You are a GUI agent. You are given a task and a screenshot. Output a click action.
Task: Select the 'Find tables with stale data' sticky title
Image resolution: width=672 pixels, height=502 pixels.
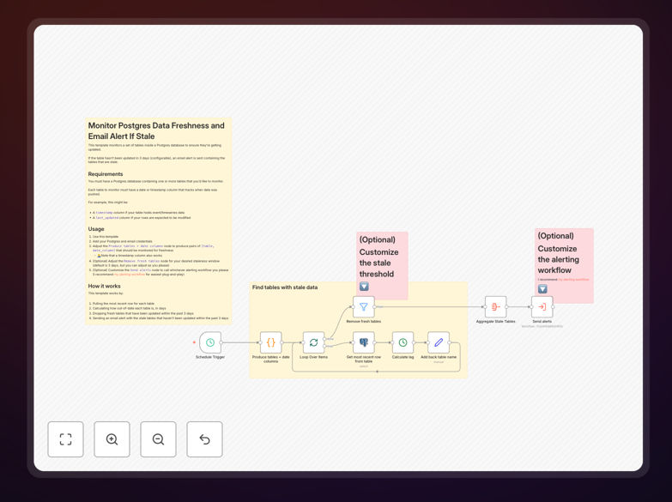coord(285,287)
